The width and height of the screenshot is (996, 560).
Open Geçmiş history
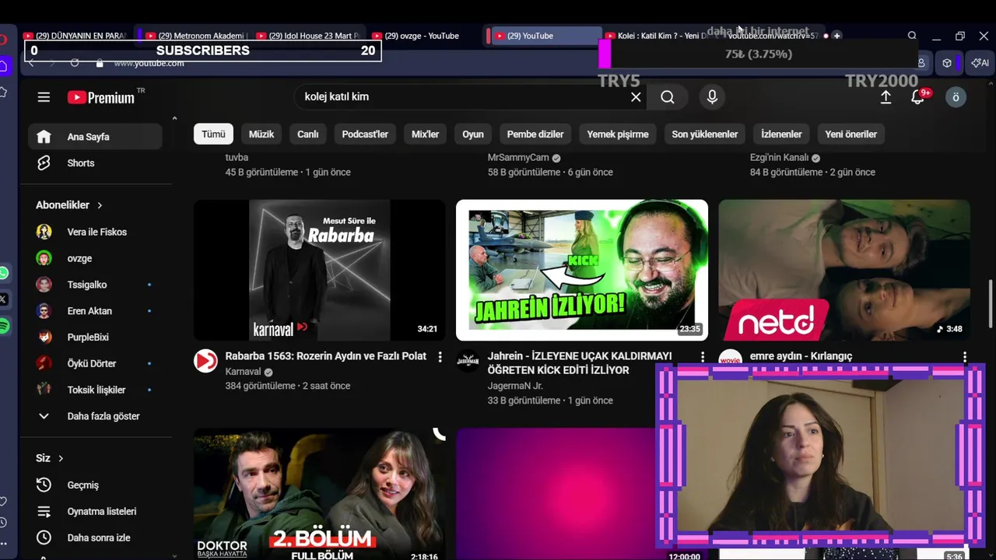95,485
